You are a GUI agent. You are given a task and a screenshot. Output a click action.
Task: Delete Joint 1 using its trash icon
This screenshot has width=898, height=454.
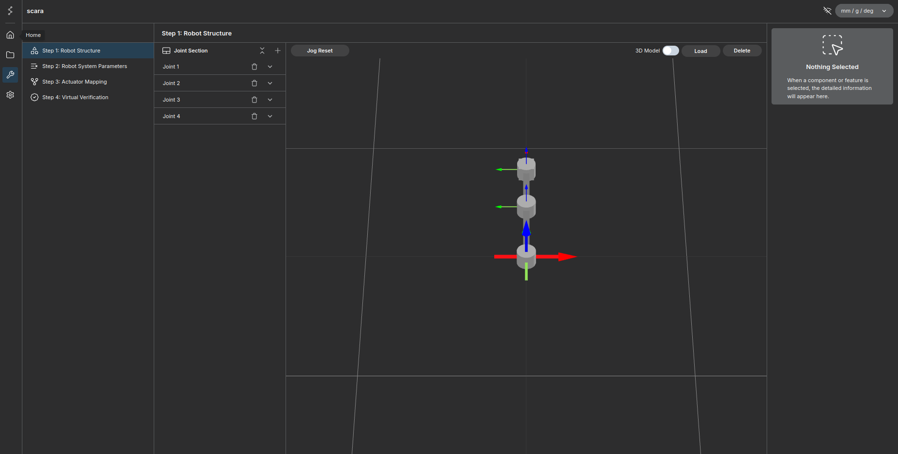(254, 67)
